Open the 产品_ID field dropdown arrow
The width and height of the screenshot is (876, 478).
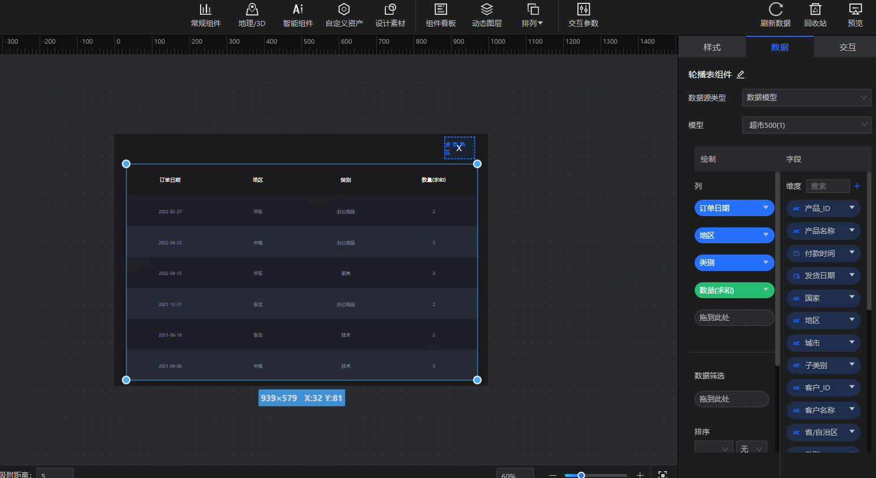point(852,208)
